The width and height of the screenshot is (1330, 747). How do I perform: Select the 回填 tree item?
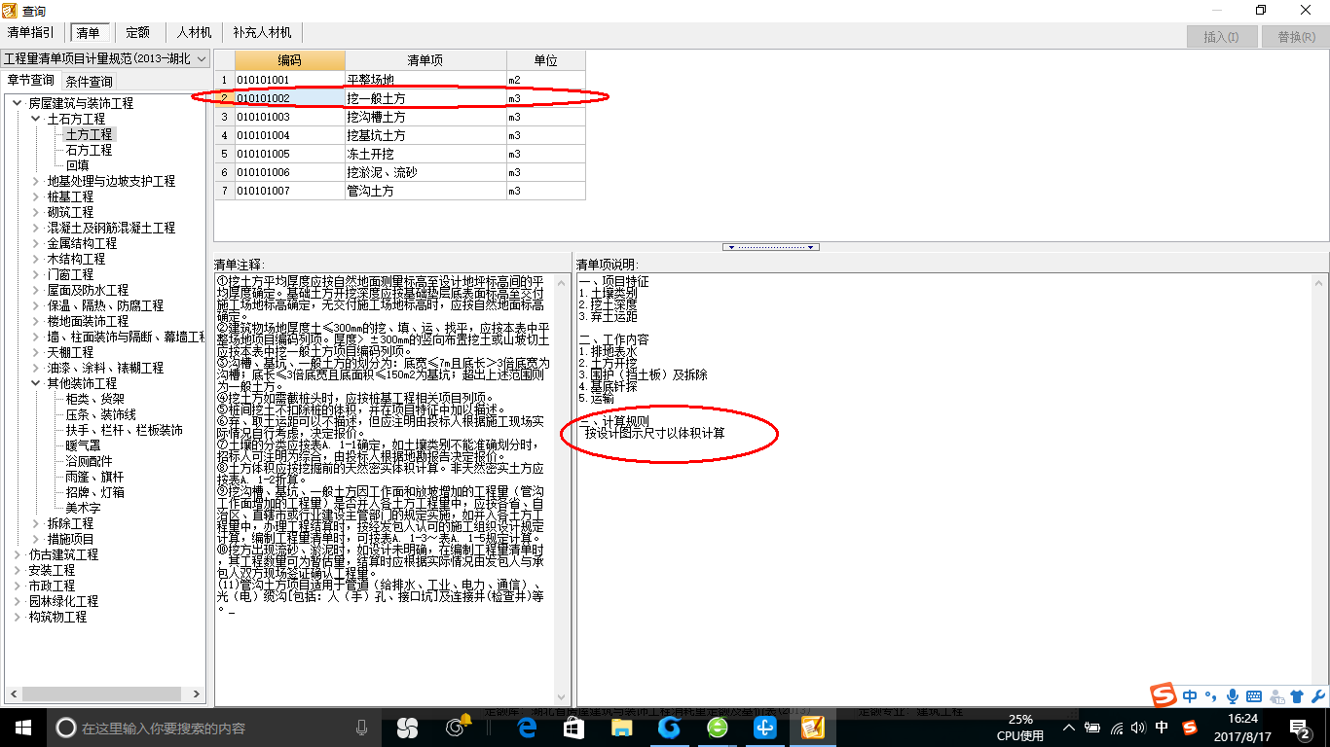(78, 165)
